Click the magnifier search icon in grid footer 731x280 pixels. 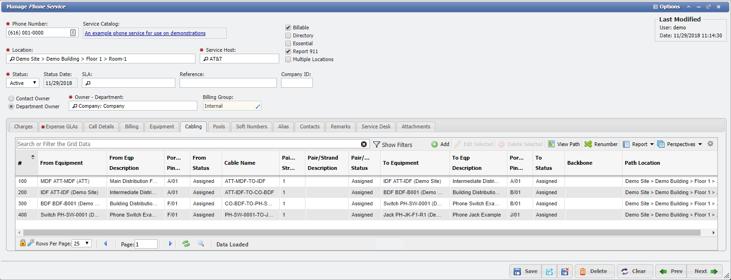[x=201, y=244]
